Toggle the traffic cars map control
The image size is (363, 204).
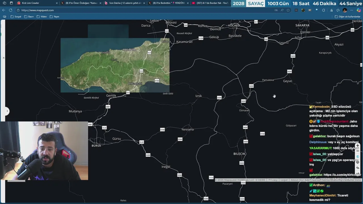point(358,168)
